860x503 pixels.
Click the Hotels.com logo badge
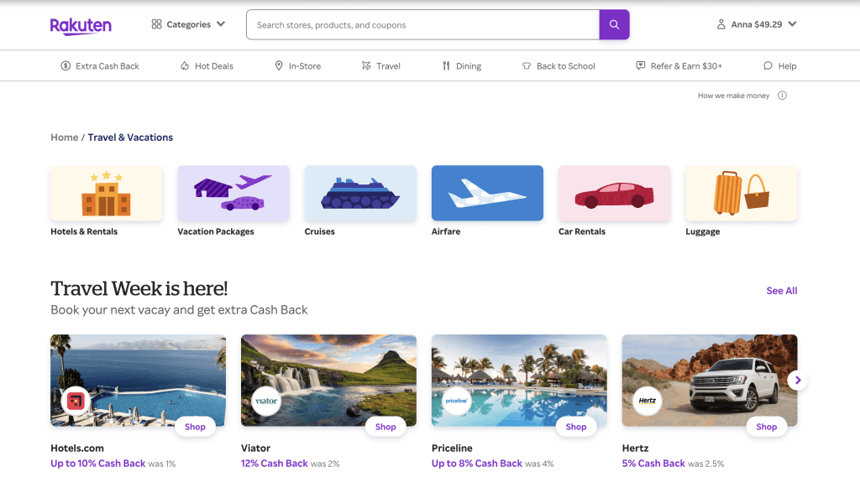tap(76, 402)
